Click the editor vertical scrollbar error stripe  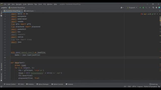coord(160,46)
